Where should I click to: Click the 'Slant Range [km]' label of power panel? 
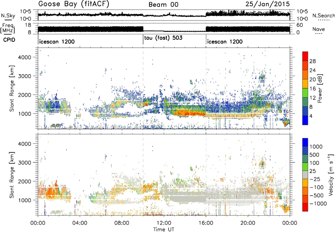(12, 88)
